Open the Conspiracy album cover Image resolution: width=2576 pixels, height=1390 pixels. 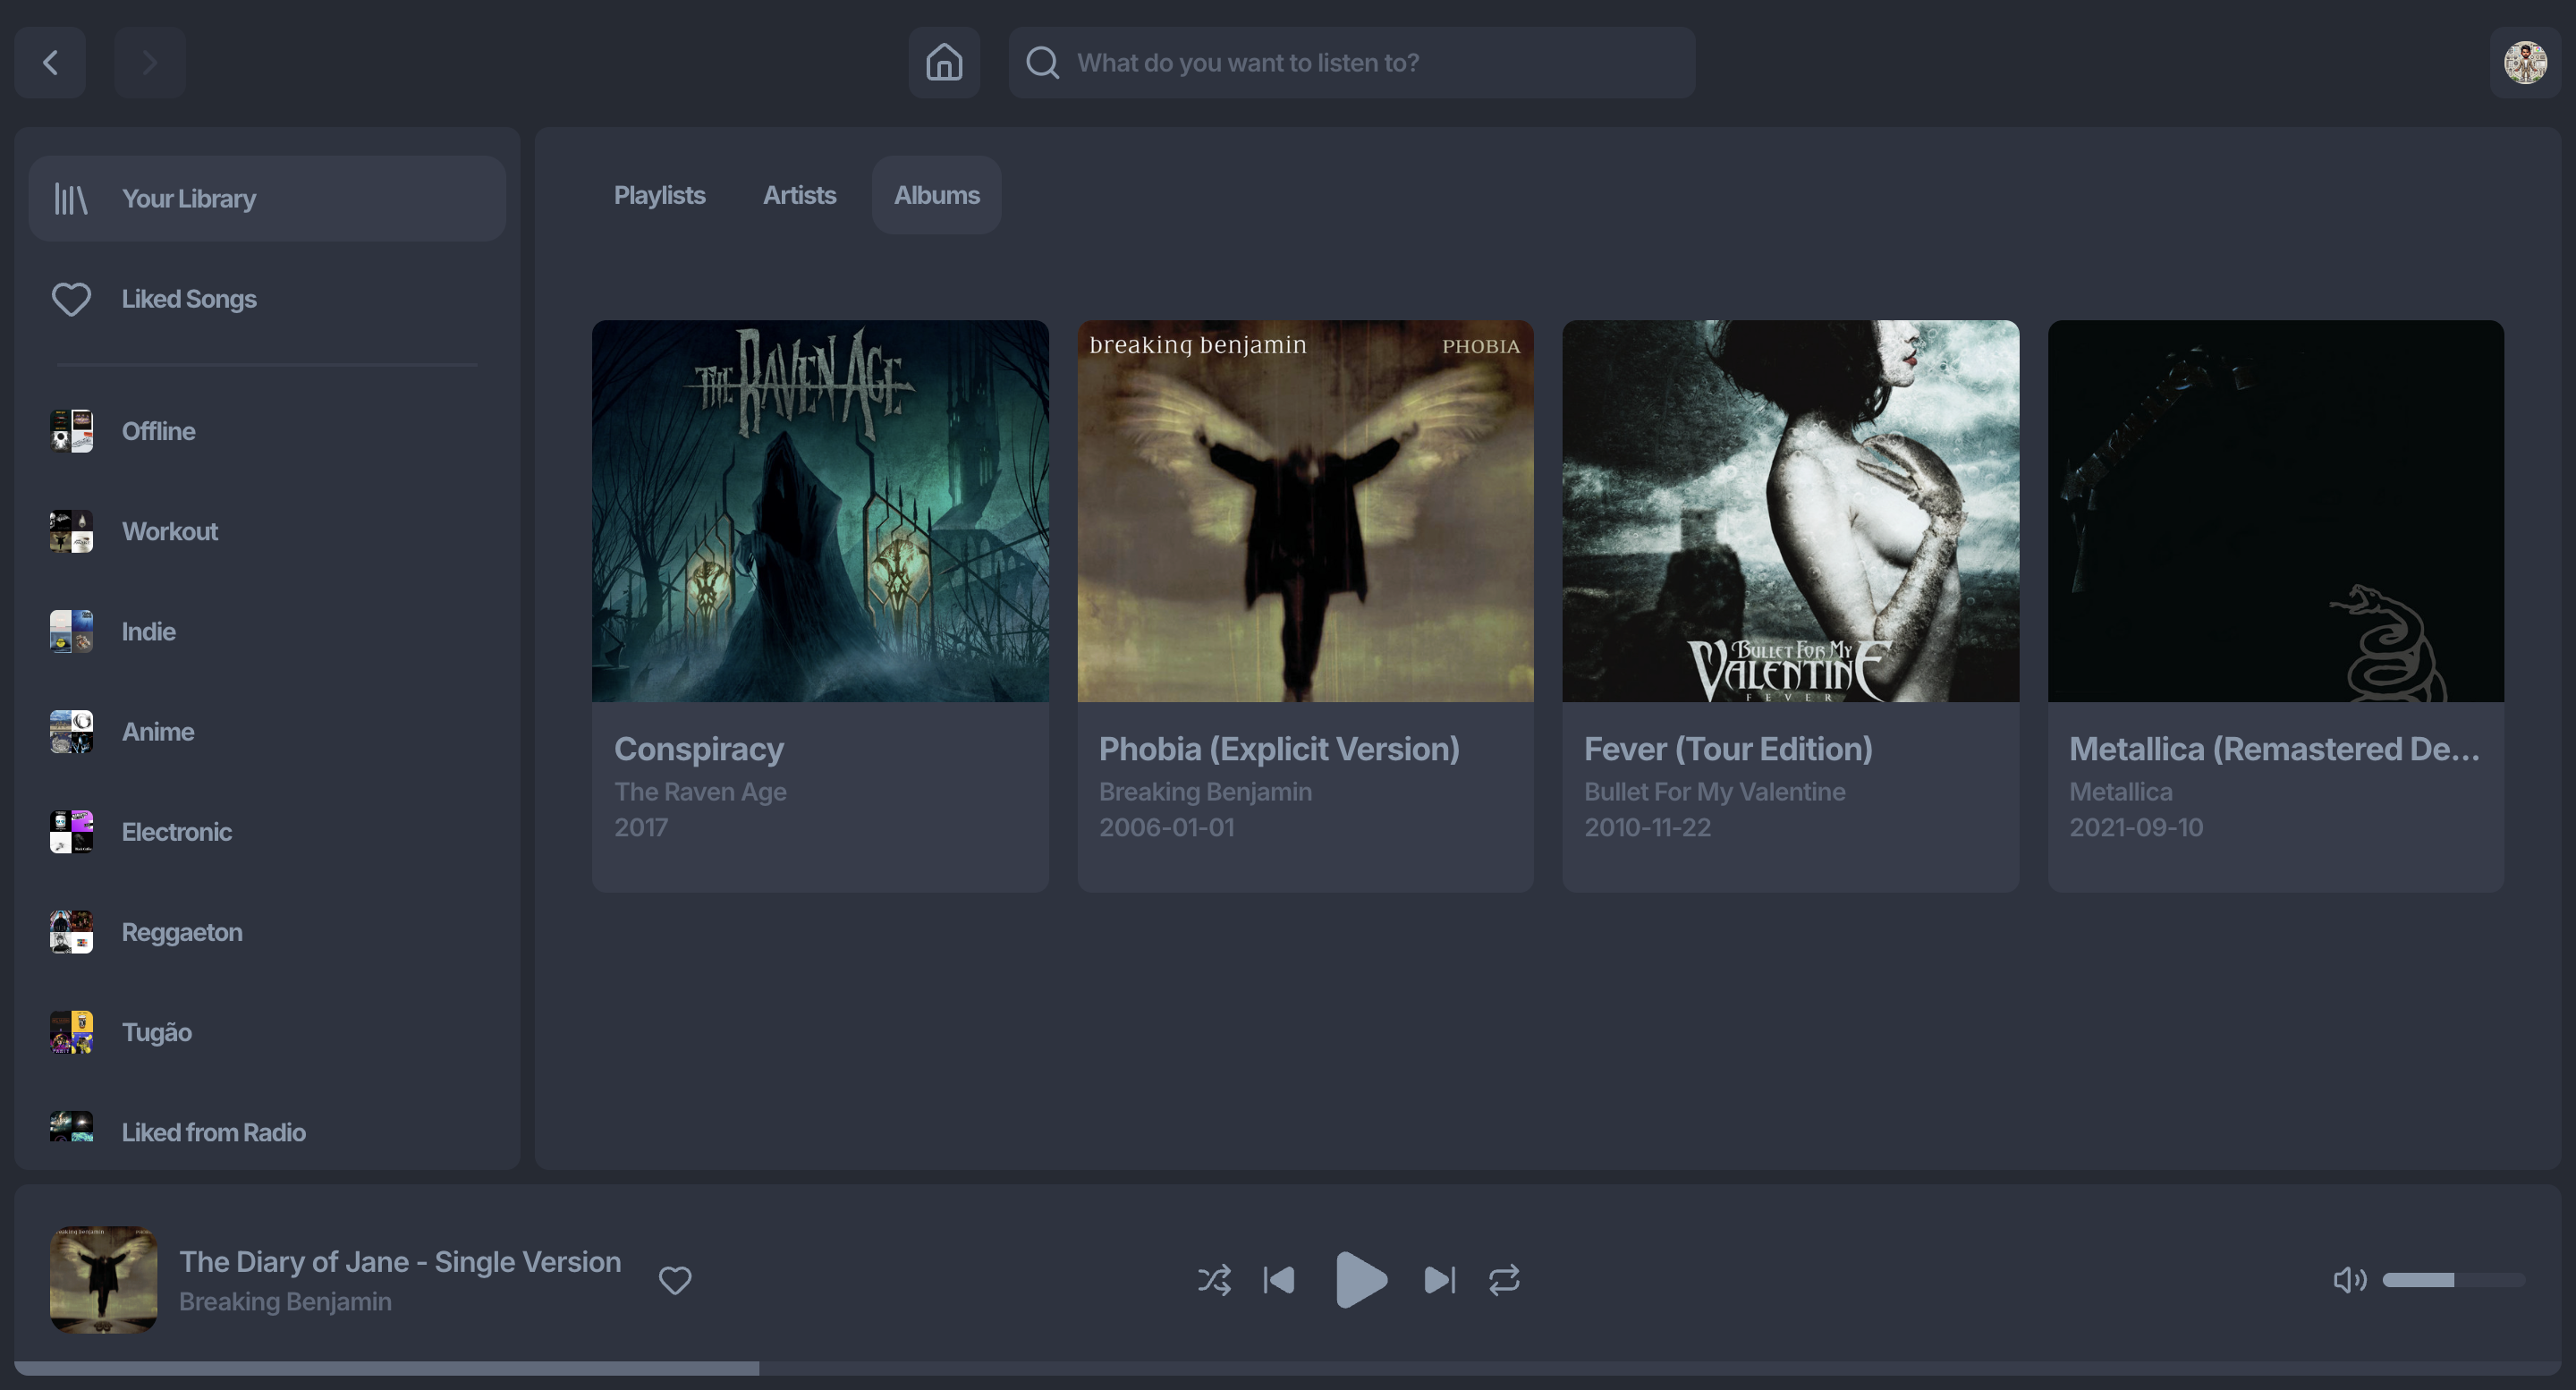[x=820, y=510]
